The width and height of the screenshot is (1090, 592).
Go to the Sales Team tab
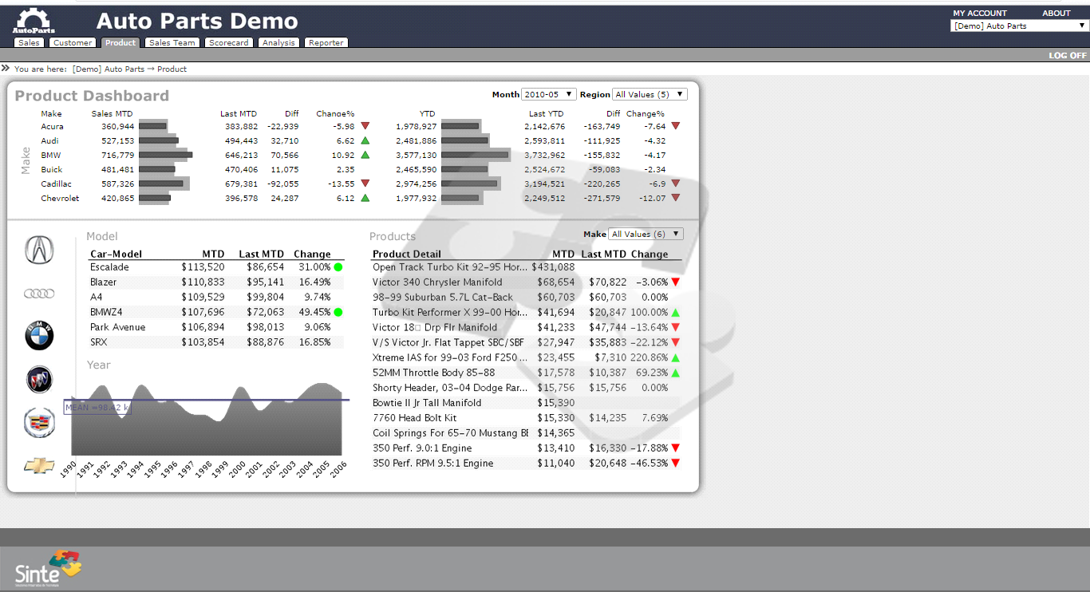[x=172, y=43]
